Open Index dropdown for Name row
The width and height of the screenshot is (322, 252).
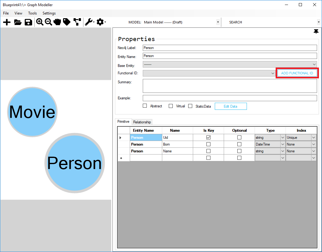[314, 151]
